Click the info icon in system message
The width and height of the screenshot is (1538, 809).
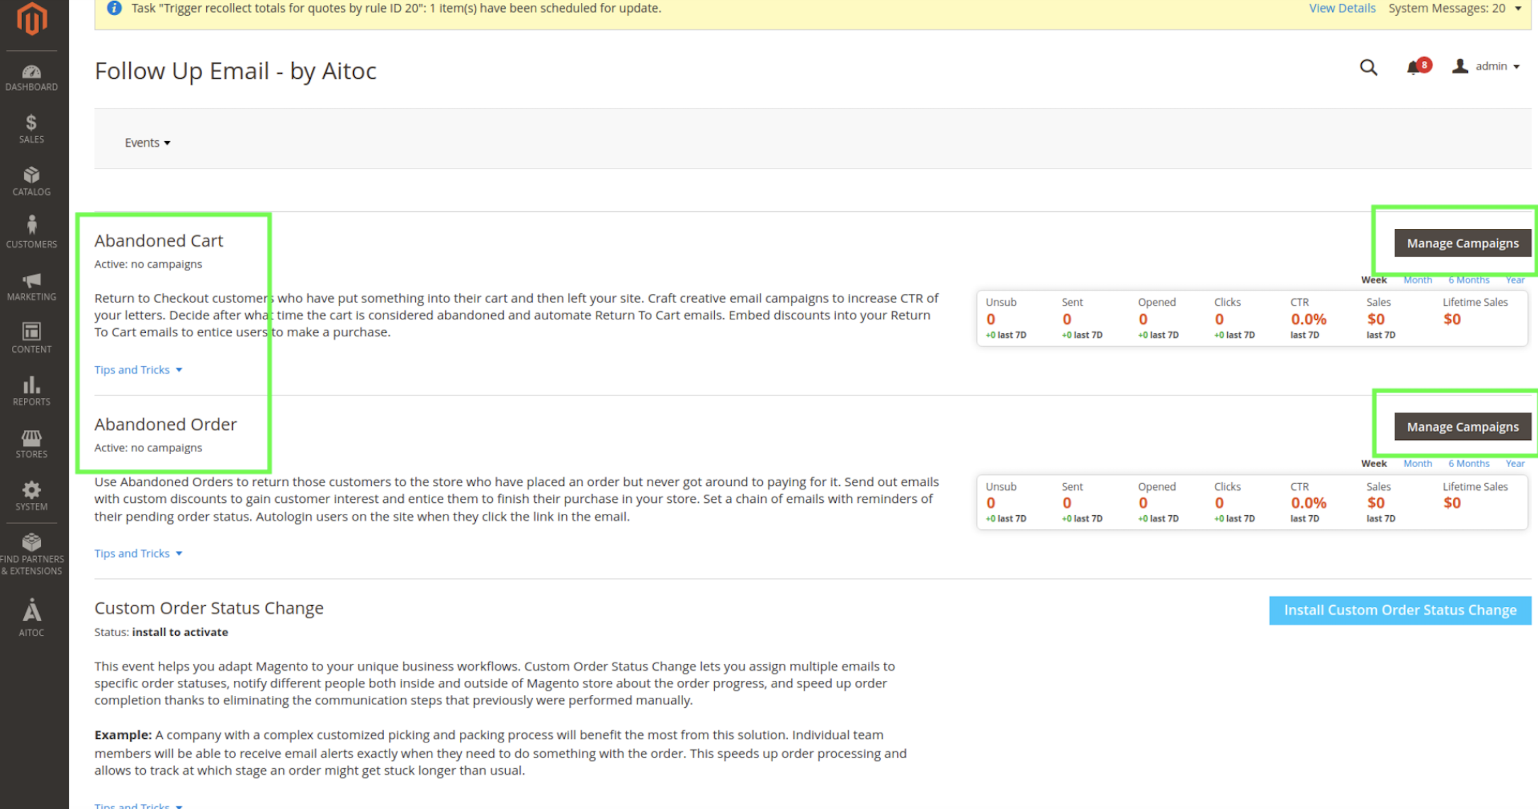[x=114, y=8]
